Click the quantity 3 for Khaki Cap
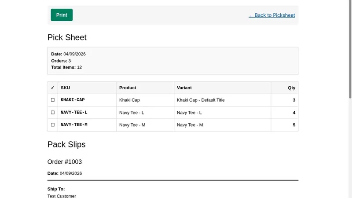 pos(294,100)
